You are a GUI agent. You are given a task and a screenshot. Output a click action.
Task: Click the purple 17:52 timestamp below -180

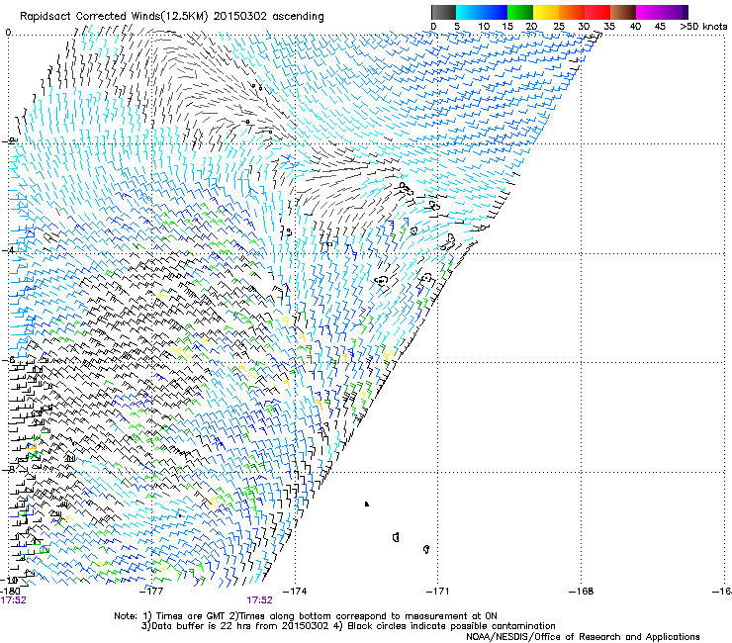(x=13, y=600)
